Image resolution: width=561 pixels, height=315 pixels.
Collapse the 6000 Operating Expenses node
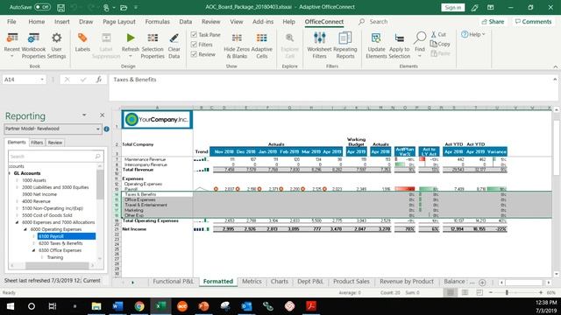pos(25,229)
